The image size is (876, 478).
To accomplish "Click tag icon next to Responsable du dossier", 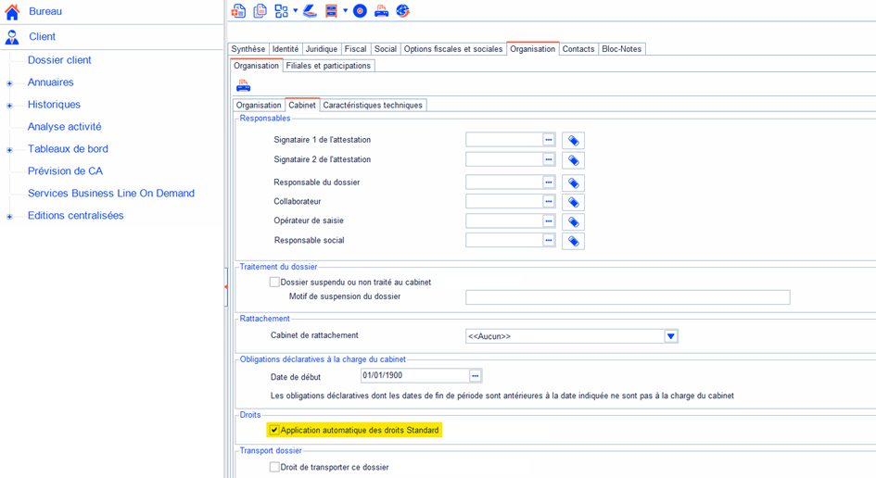I will 573,183.
